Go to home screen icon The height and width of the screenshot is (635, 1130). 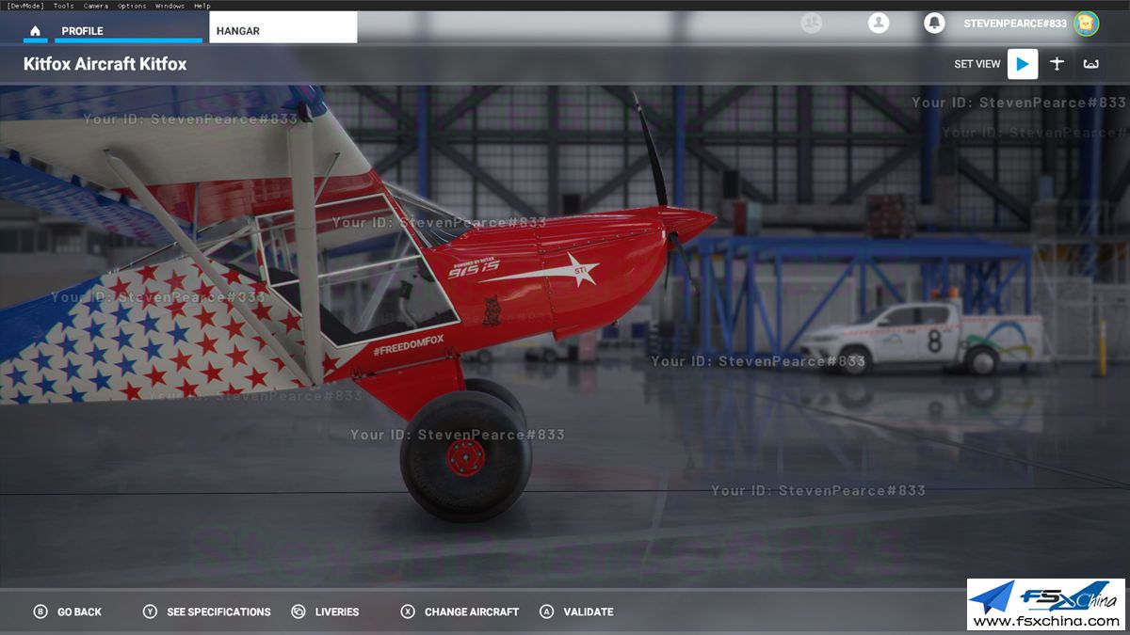pos(36,31)
